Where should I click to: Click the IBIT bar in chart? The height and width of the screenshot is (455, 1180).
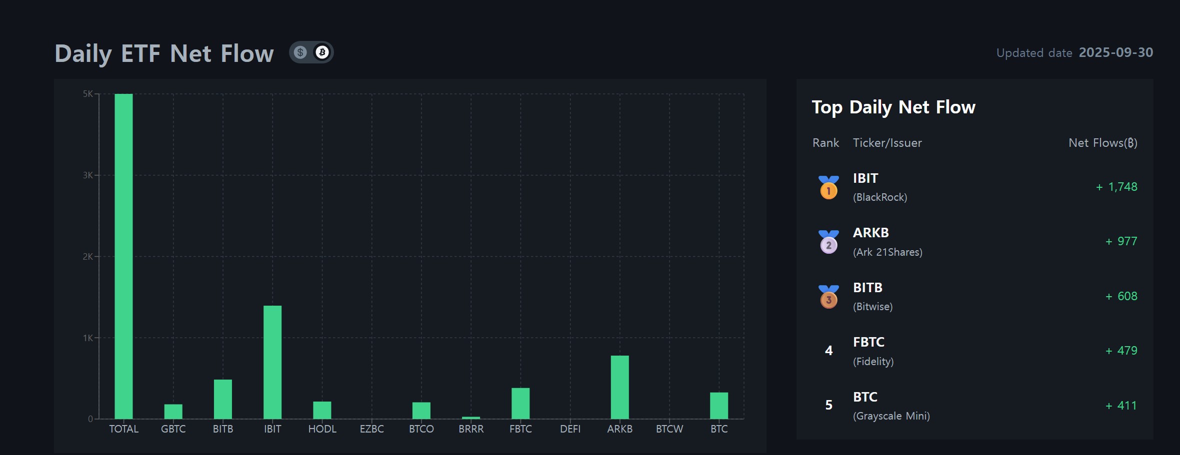(272, 362)
